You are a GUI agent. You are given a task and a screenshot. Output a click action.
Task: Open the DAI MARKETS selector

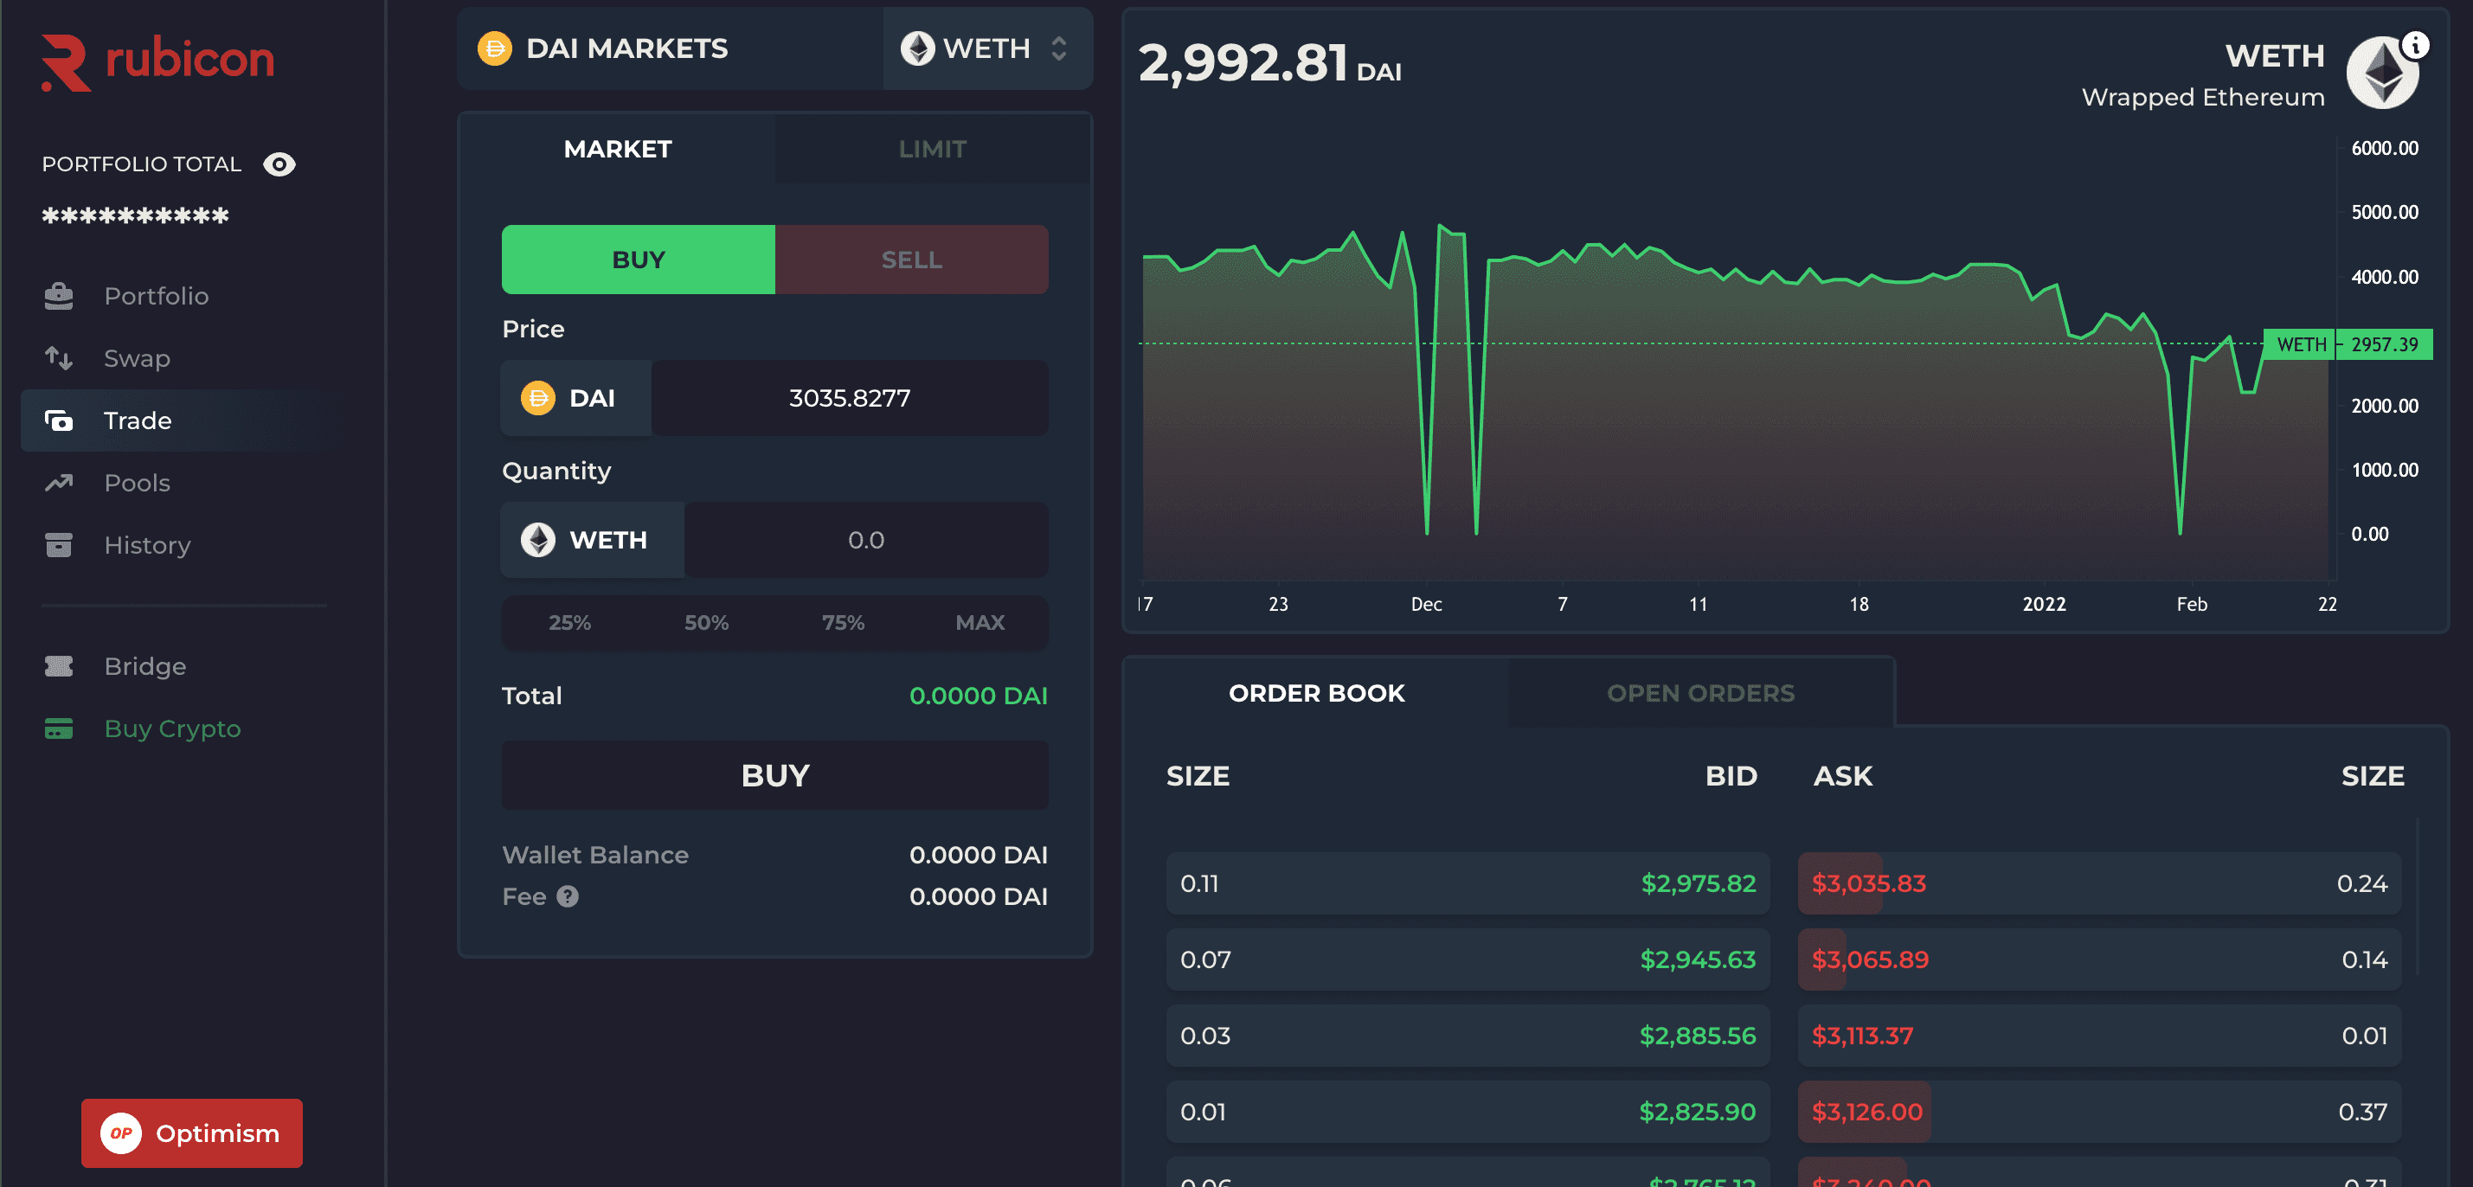tap(670, 48)
